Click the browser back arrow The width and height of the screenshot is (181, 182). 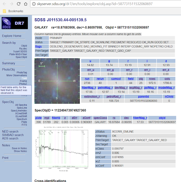(5, 4)
